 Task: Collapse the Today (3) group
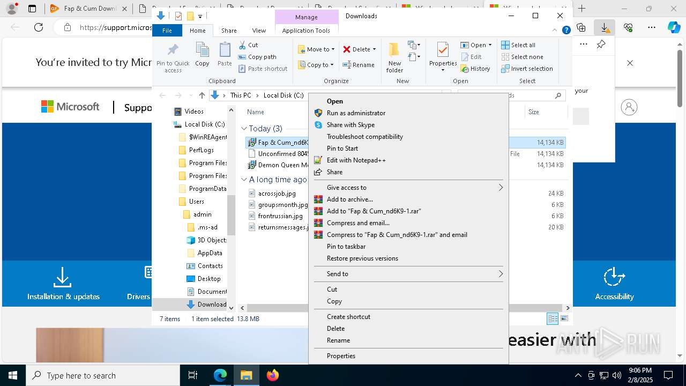[x=244, y=129]
